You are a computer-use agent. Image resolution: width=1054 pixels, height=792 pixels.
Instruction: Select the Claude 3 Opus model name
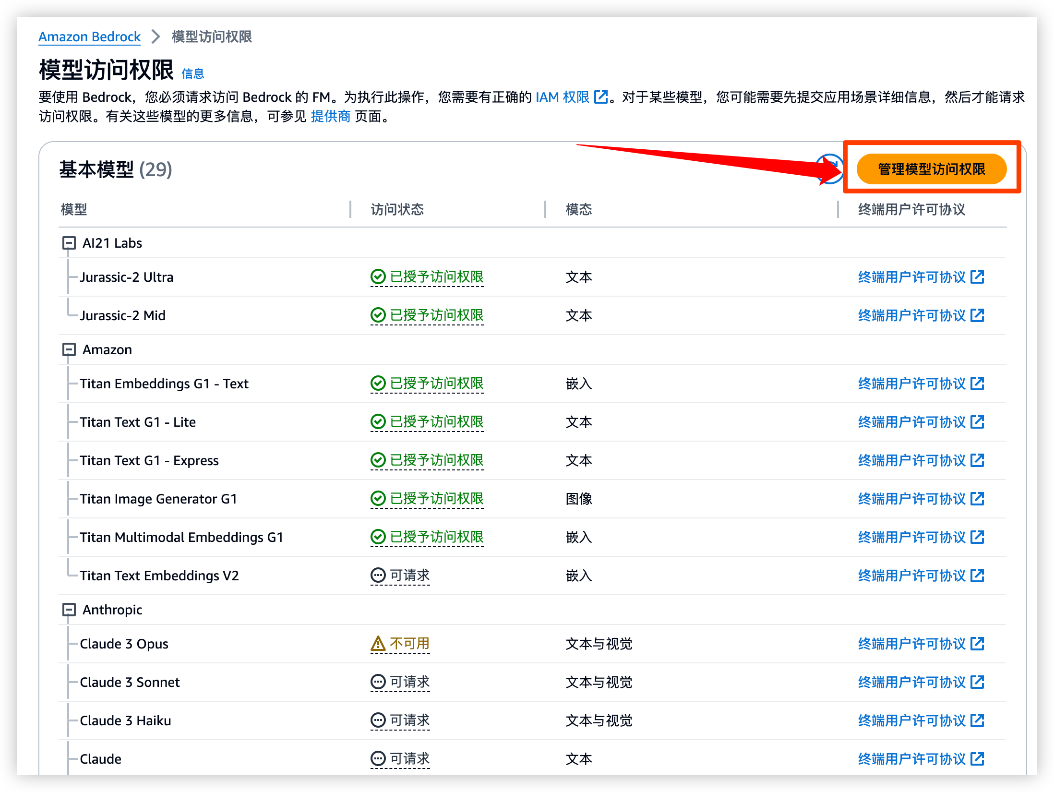(124, 644)
